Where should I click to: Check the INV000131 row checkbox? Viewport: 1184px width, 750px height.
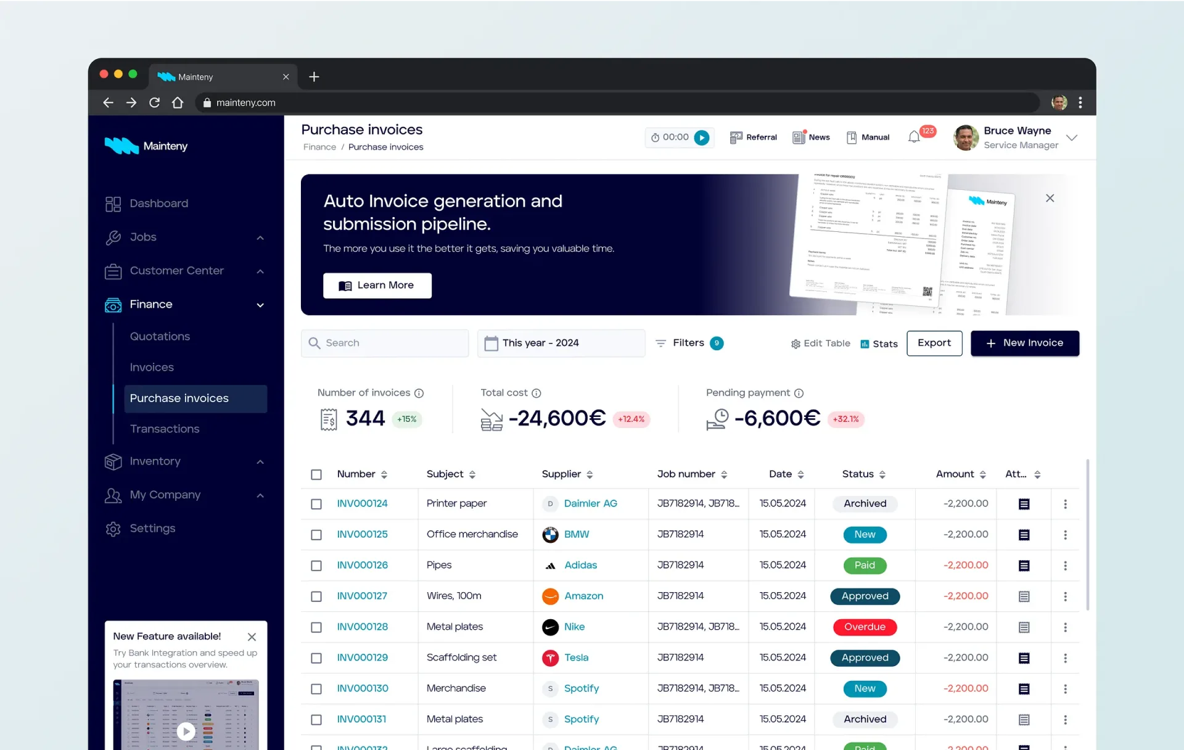[316, 720]
